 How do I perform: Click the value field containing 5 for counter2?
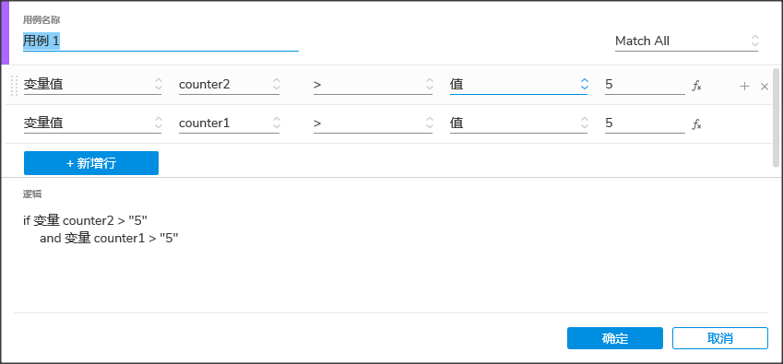pos(645,84)
